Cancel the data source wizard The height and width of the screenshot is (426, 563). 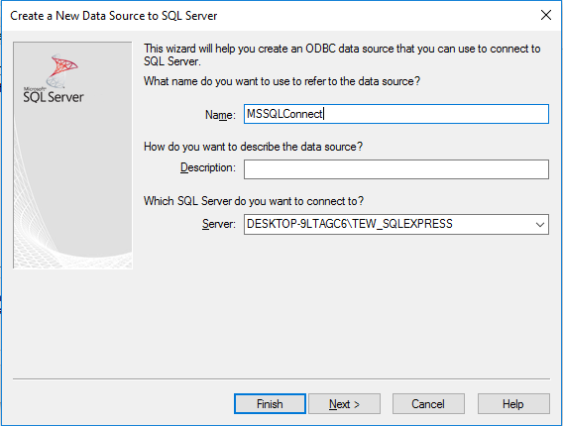pos(428,404)
